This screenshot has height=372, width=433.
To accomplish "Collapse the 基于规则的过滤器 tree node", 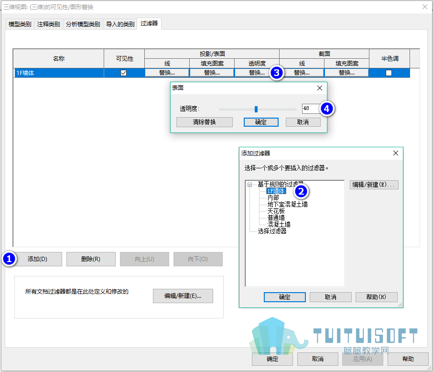I will 249,185.
